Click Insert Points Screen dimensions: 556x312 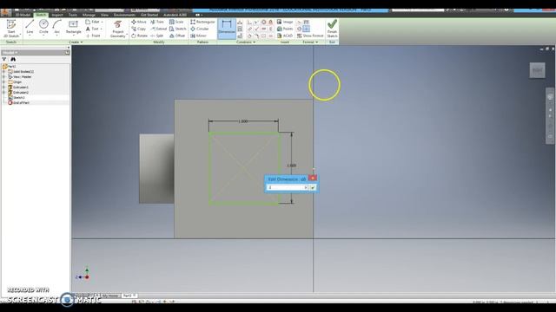(x=285, y=29)
